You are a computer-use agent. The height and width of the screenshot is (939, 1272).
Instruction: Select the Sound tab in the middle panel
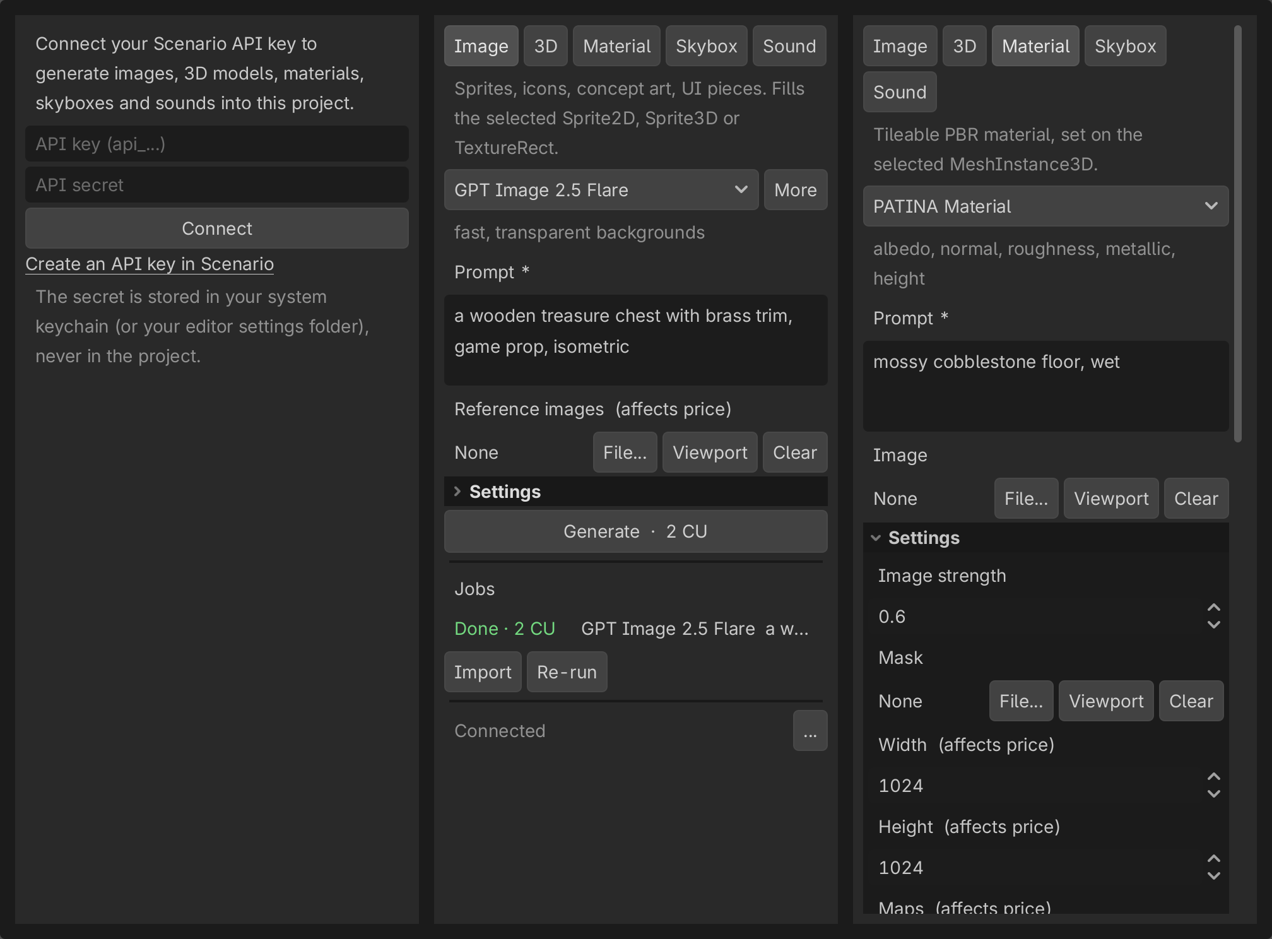point(789,46)
